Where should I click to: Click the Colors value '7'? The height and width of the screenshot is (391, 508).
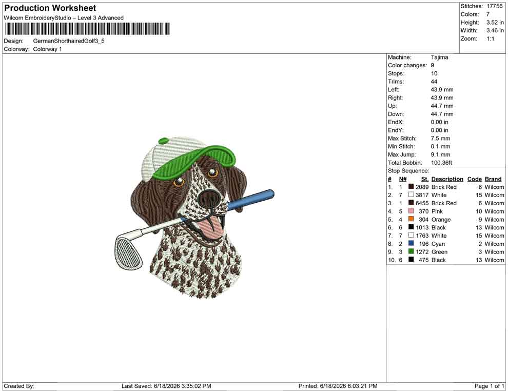pyautogui.click(x=488, y=14)
